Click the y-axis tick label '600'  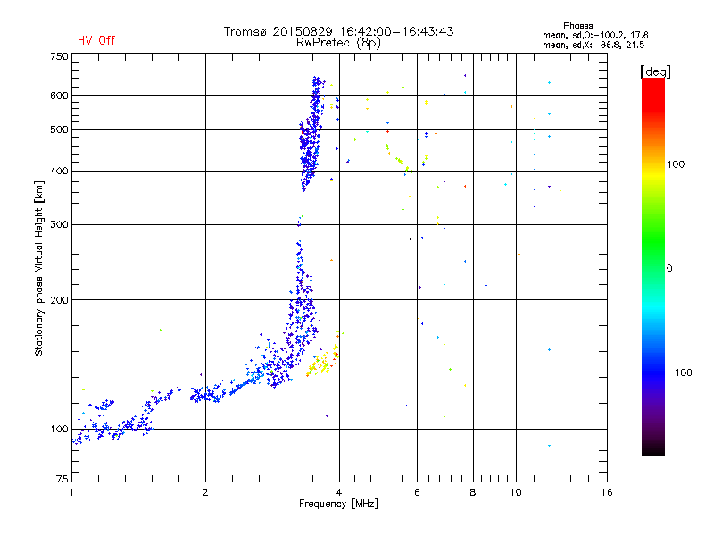[59, 96]
